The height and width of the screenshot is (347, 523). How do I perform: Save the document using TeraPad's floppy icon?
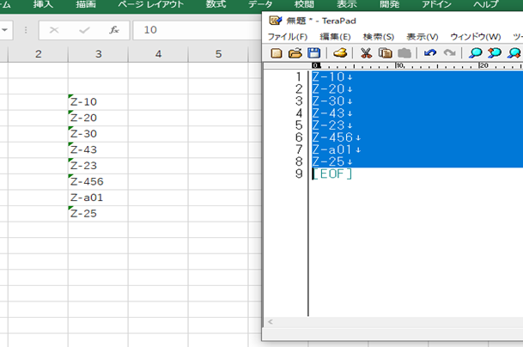pos(313,53)
